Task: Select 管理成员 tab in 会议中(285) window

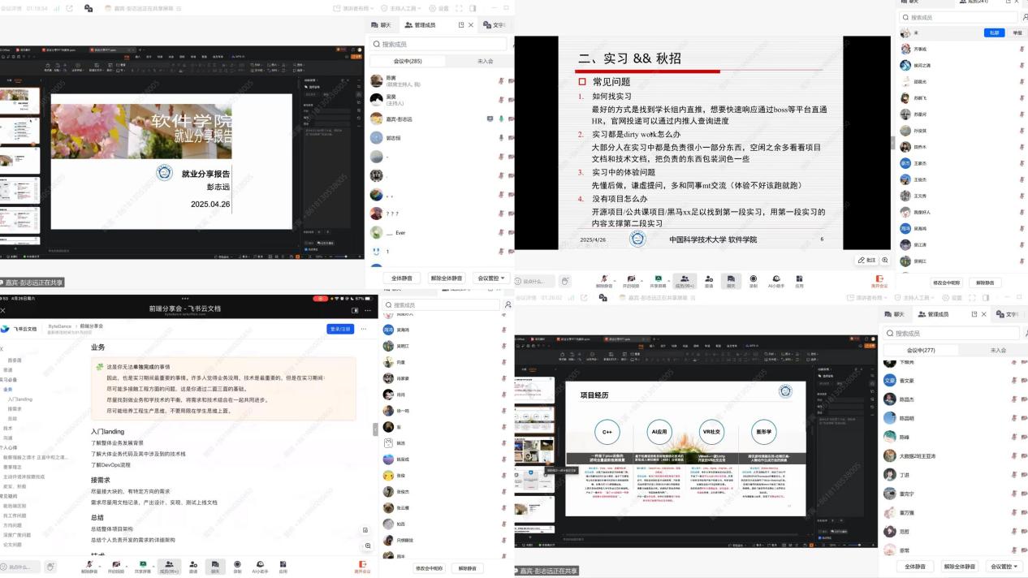Action: tap(420, 25)
